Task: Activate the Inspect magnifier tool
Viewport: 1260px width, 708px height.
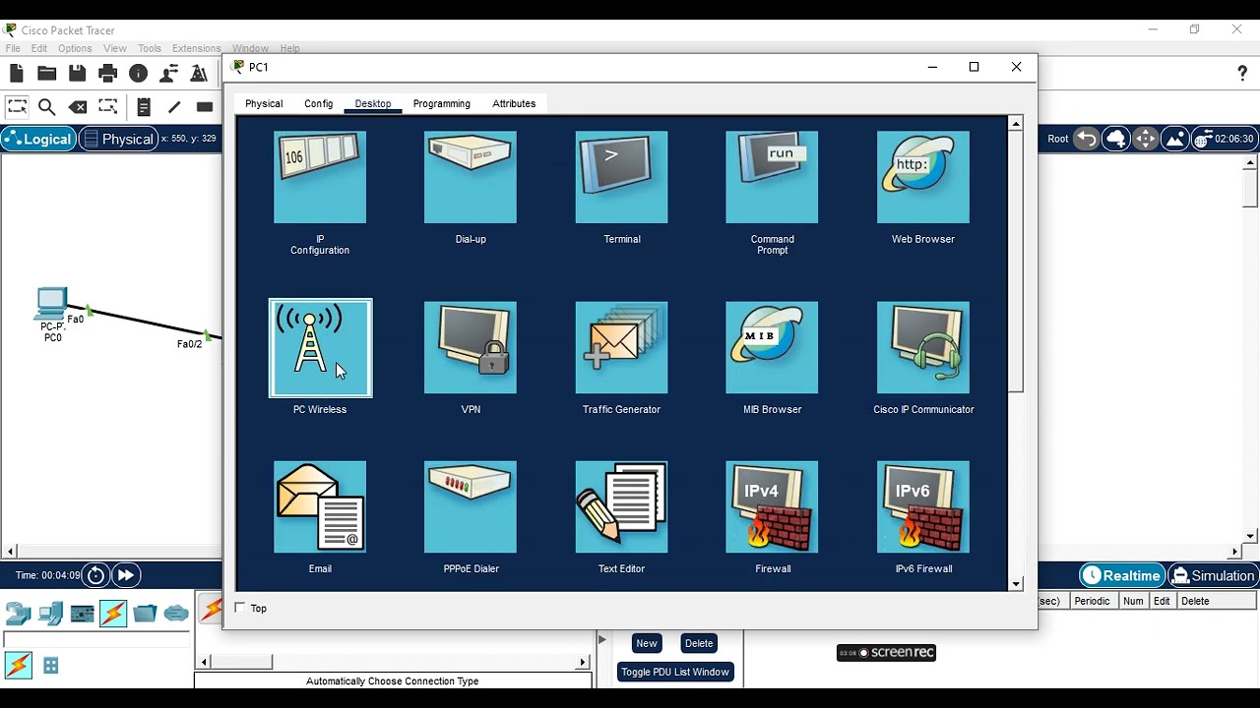Action: pos(46,107)
